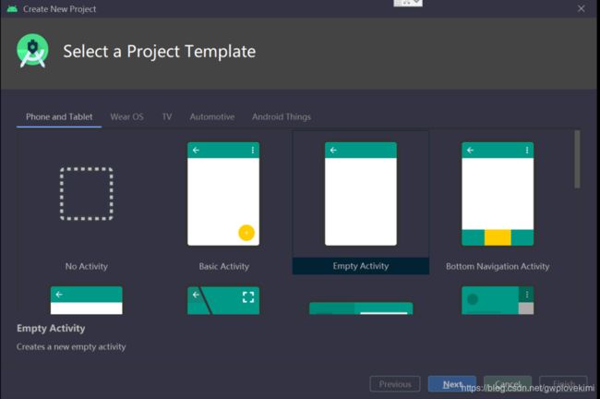Viewport: 600px width, 399px height.
Task: Select the template with circle and gray box
Action: pyautogui.click(x=498, y=300)
